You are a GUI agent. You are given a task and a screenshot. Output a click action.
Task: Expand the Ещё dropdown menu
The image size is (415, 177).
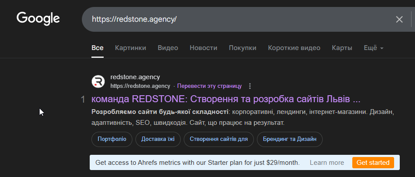point(374,48)
